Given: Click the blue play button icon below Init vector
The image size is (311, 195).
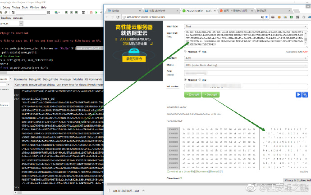Looking at the screenshot, I should pos(298,94).
